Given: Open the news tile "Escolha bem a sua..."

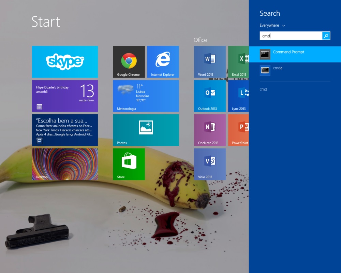Looking at the screenshot, I should point(65,130).
